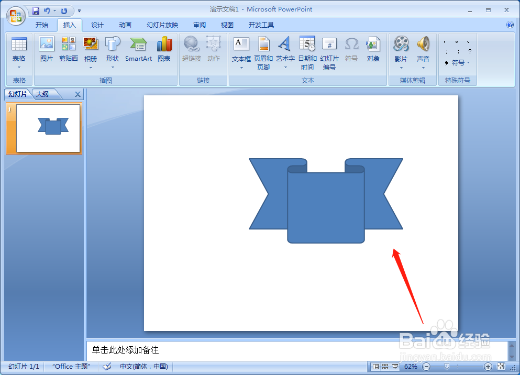Viewport: 520px width, 375px height.
Task: Expand the 形状 dropdown arrow
Action: [113, 68]
